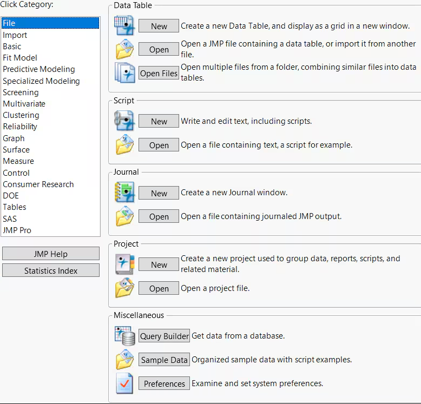The width and height of the screenshot is (421, 404).
Task: Choose the Clustering category
Action: tap(50, 115)
